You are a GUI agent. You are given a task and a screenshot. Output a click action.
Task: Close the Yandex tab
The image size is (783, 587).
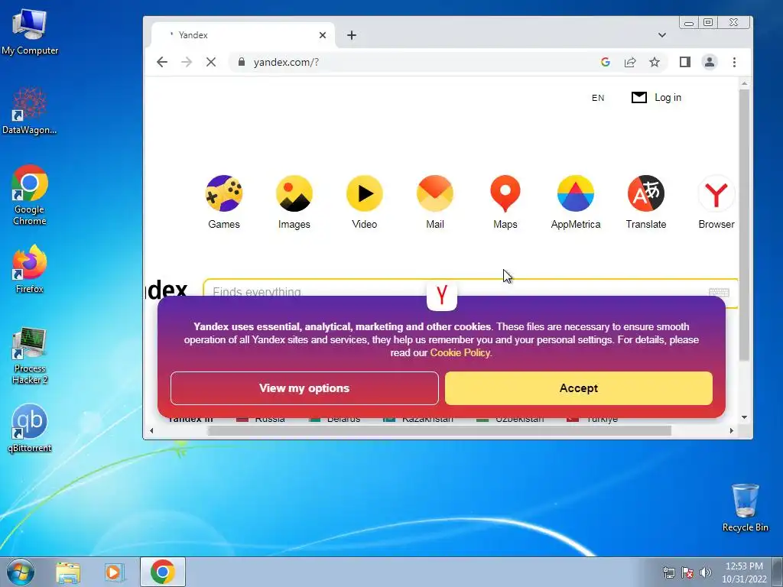pyautogui.click(x=323, y=35)
